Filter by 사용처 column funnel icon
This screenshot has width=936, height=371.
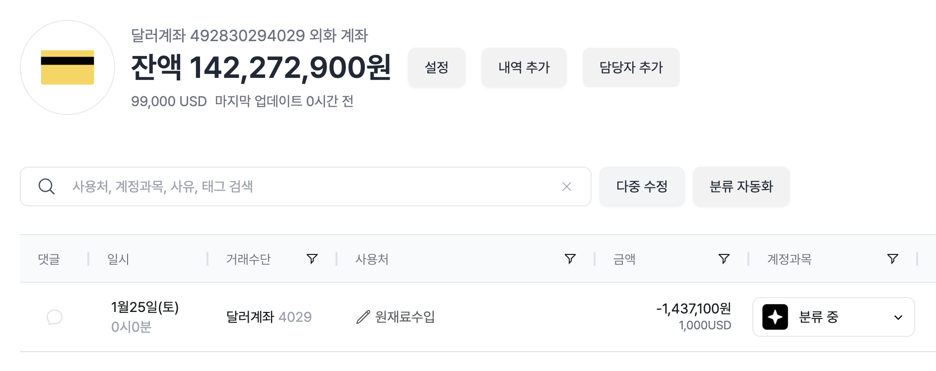point(570,259)
